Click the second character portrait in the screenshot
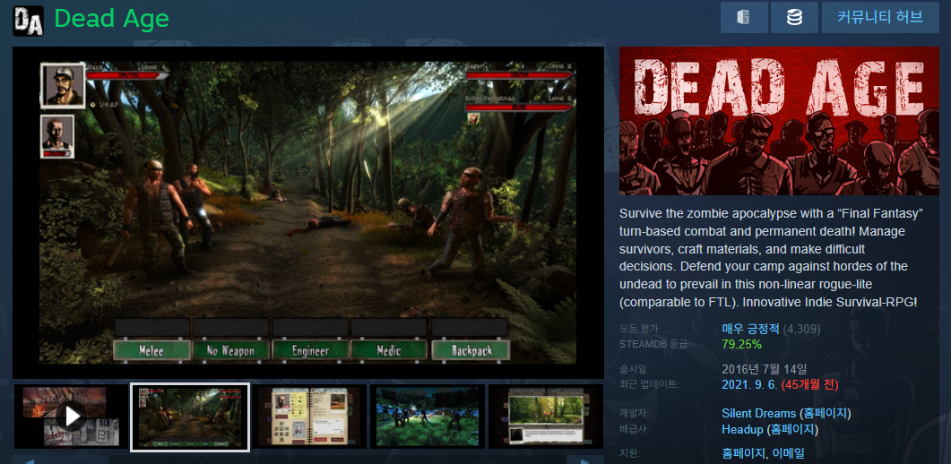 coord(57,136)
